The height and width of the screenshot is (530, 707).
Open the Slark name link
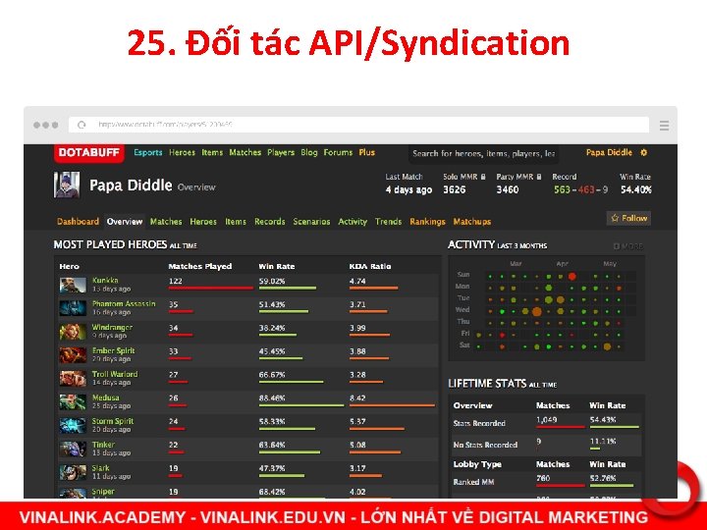pos(100,468)
